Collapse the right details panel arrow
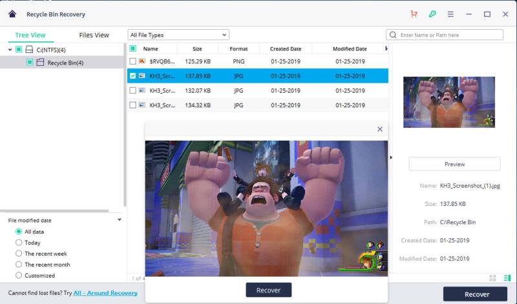Image resolution: width=517 pixels, height=304 pixels. (x=391, y=157)
